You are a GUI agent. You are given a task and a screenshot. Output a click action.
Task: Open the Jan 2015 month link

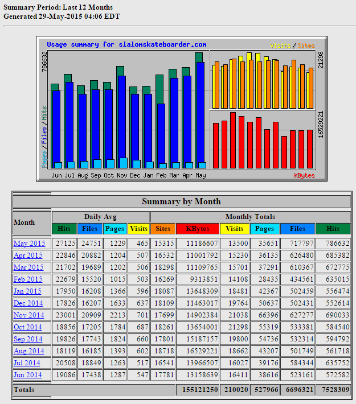(28, 291)
